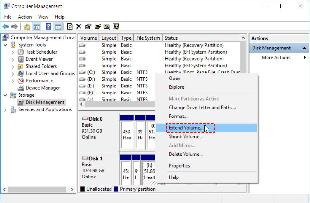This screenshot has height=203, width=310.
Task: Select the System Tools node
Action: (x=32, y=45)
